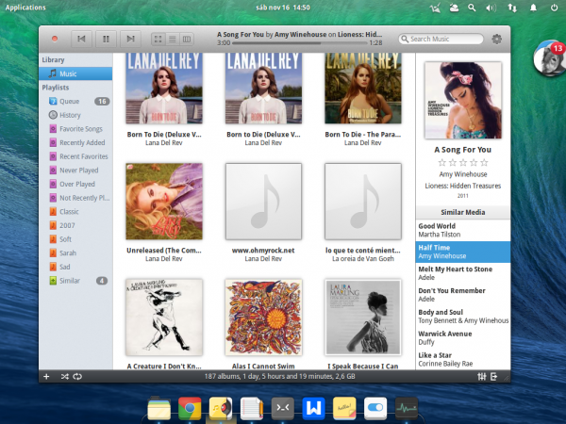Open the Not Recently Played playlist
Image resolution: width=566 pixels, height=424 pixels.
(75, 198)
